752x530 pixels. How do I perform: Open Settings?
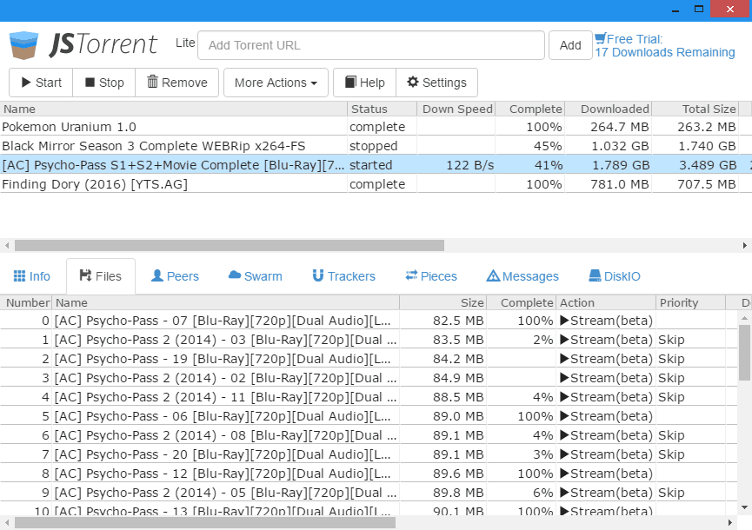[x=437, y=83]
